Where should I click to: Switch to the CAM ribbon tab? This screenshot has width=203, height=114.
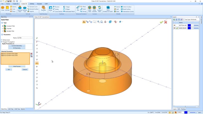pos(46,4)
